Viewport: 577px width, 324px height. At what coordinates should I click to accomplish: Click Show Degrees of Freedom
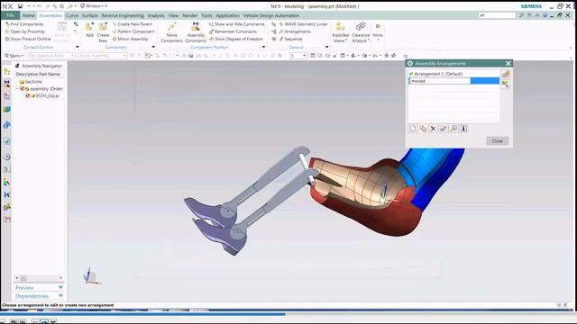(x=236, y=39)
